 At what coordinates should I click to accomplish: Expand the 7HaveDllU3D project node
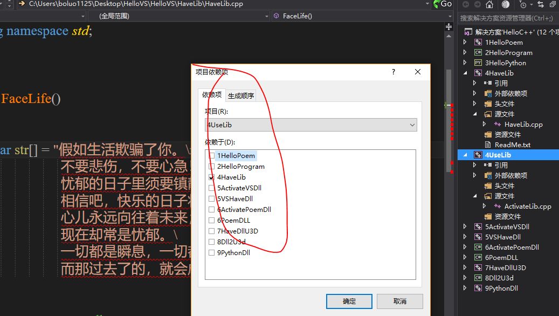465,267
